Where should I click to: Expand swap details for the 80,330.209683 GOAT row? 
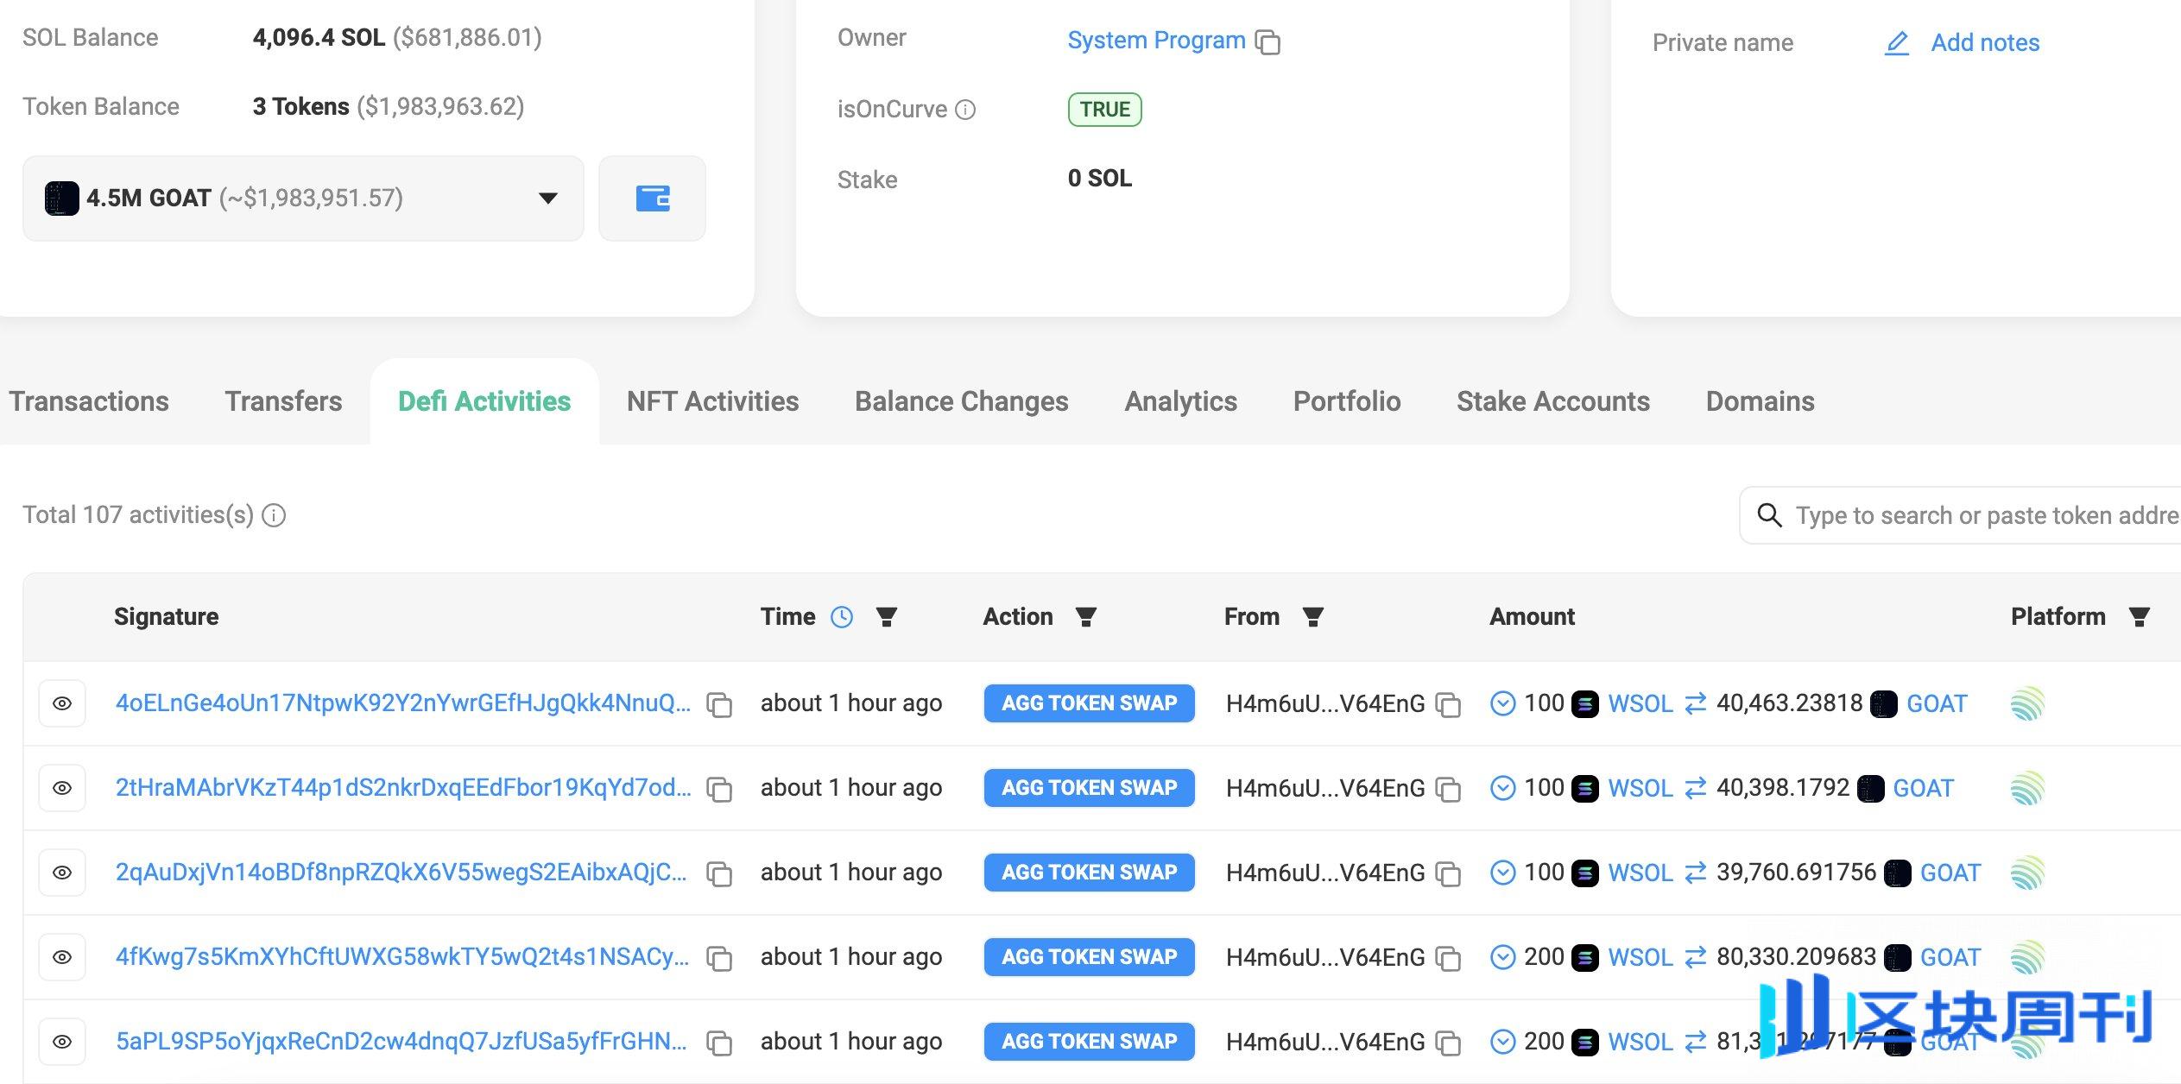point(1503,957)
